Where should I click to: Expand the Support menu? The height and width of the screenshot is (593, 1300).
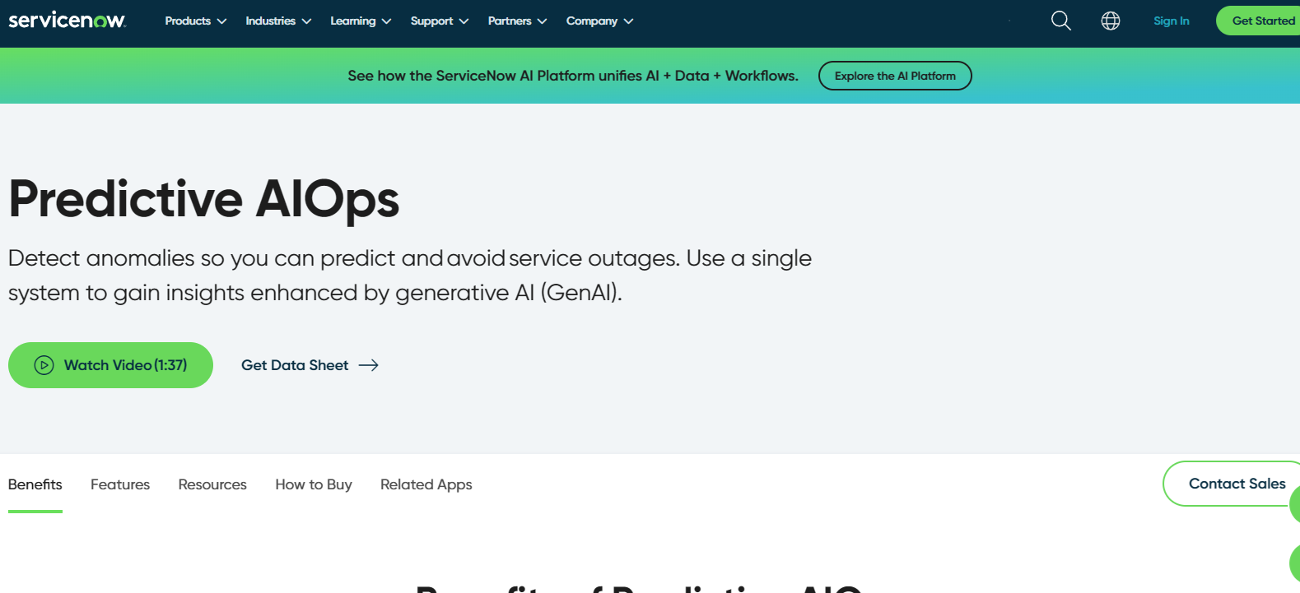[440, 21]
